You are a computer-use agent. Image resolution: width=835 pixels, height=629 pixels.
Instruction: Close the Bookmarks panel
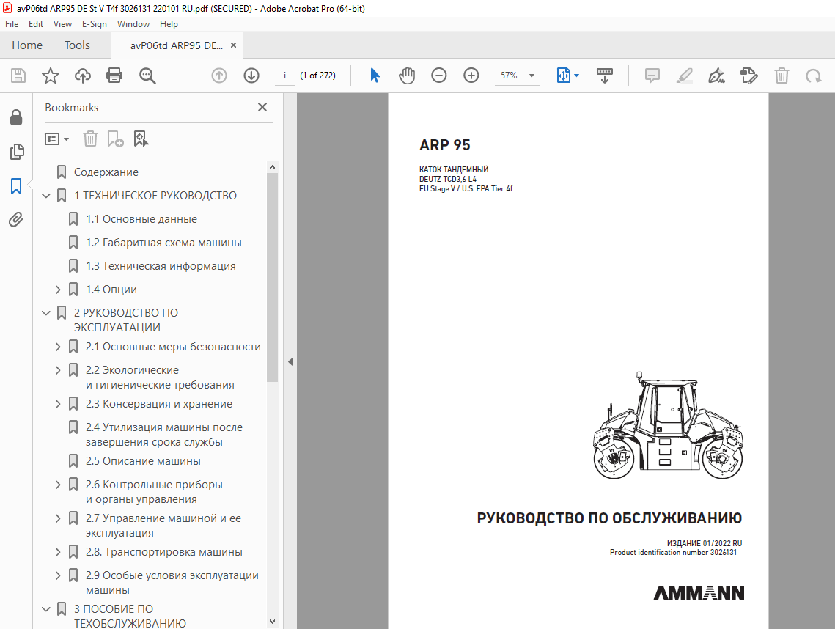(262, 107)
